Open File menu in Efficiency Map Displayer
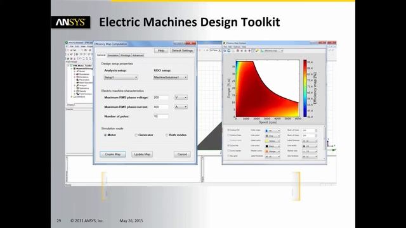 [225, 47]
